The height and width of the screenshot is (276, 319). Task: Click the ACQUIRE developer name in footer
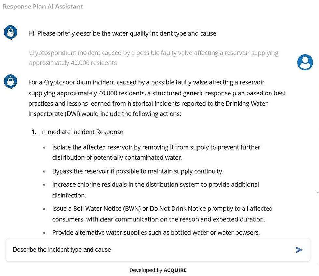point(175,270)
